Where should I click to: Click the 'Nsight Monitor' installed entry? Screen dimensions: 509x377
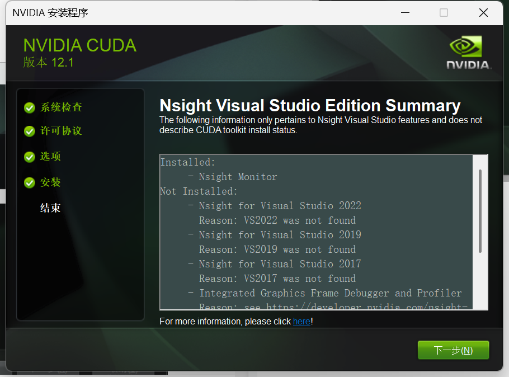[x=238, y=177]
